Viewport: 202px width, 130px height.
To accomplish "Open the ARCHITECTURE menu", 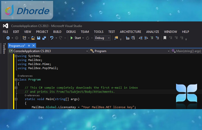I will point(130,32).
